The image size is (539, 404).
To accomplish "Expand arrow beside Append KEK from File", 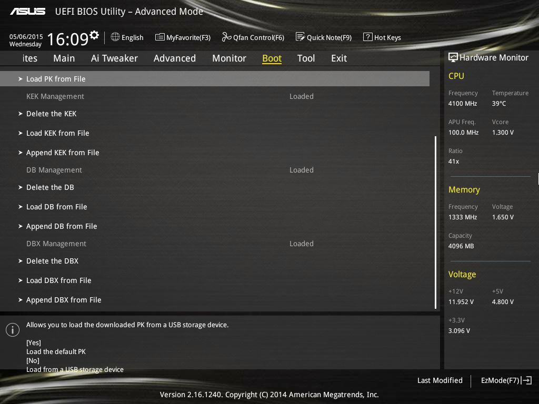I will (x=21, y=152).
